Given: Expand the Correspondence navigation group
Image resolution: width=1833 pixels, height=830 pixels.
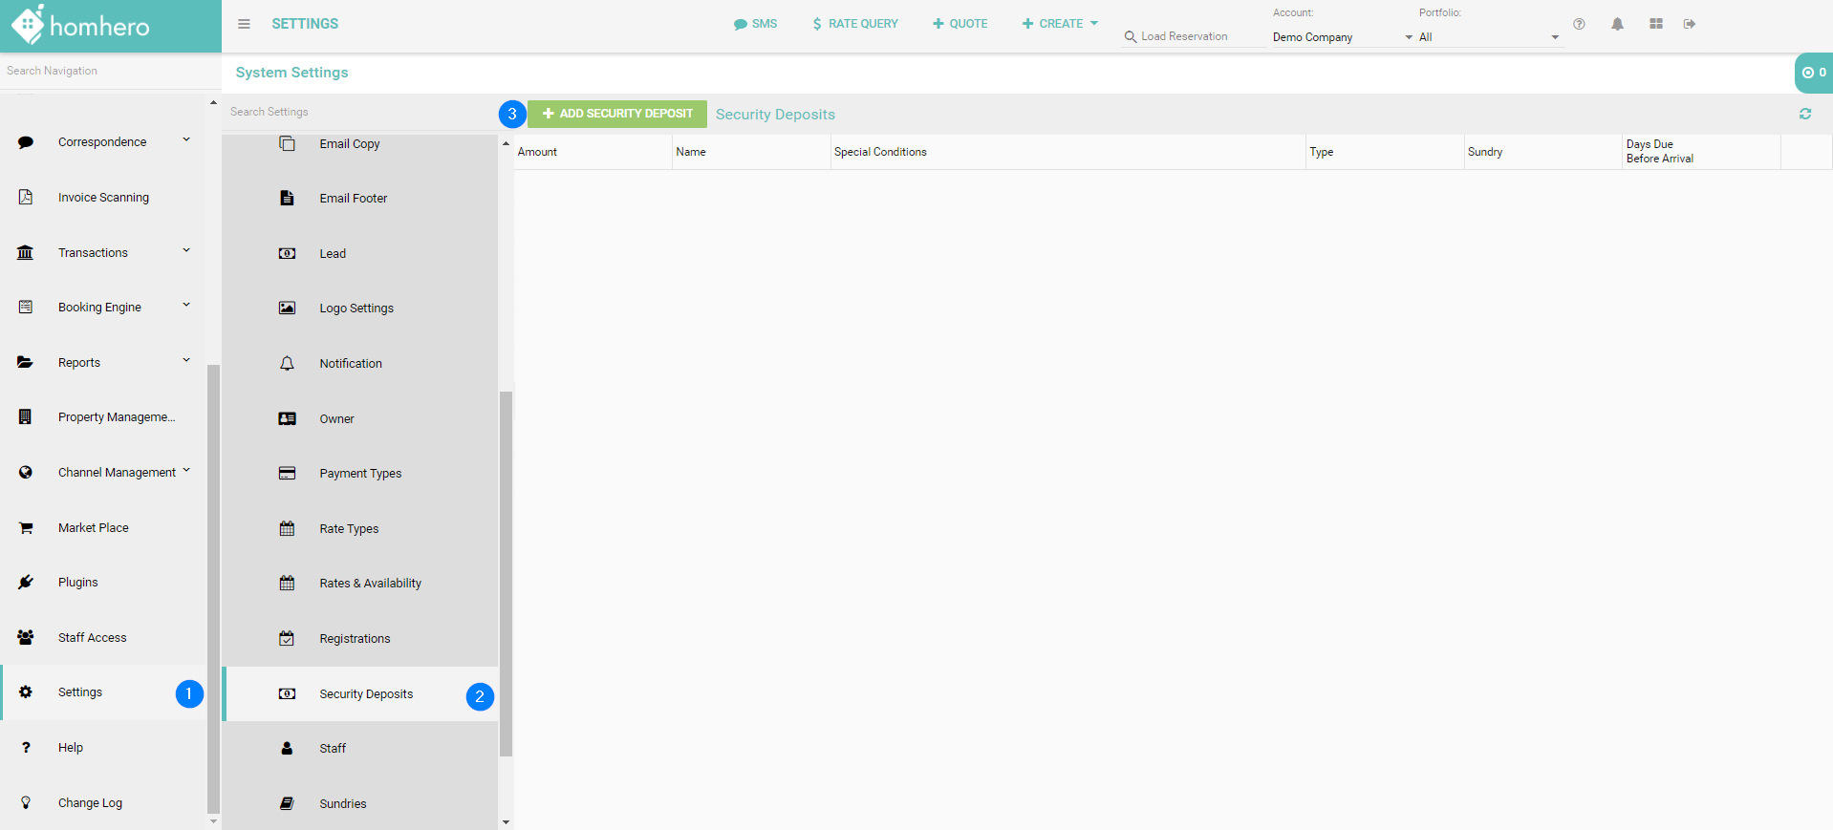Looking at the screenshot, I should coord(186,140).
